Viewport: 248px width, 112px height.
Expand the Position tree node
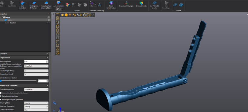coord(5,23)
